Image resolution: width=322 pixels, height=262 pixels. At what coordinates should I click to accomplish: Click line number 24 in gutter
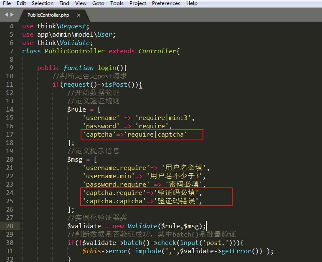click(10, 193)
